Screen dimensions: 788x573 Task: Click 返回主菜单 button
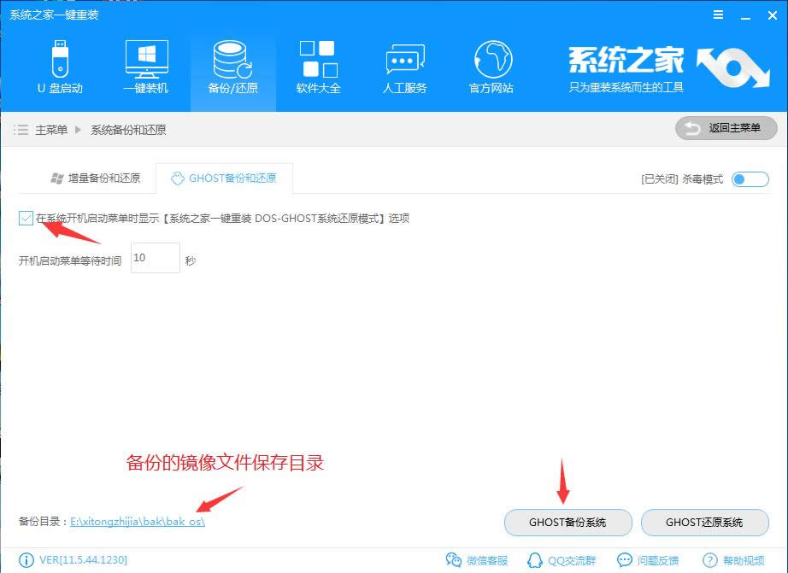tap(726, 128)
